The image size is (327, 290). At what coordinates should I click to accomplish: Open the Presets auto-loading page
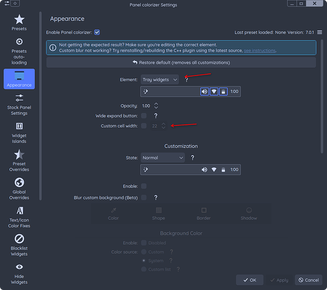[19, 51]
